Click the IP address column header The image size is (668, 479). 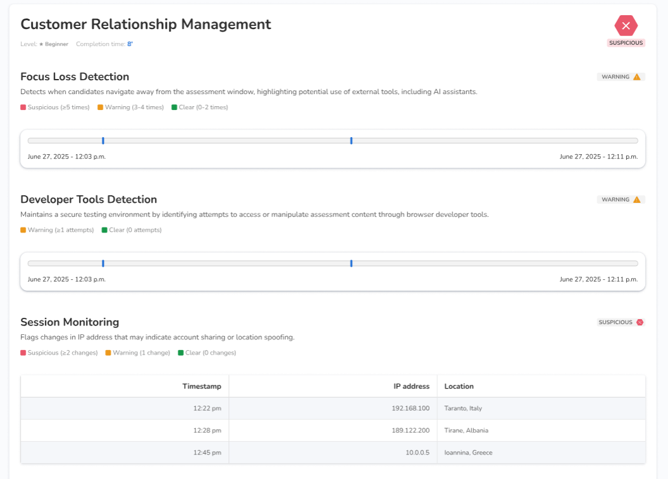coord(411,386)
